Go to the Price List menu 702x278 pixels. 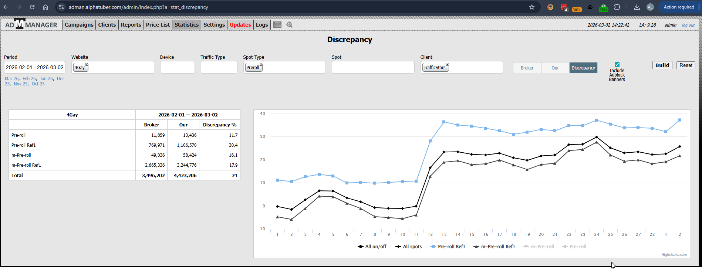(158, 25)
